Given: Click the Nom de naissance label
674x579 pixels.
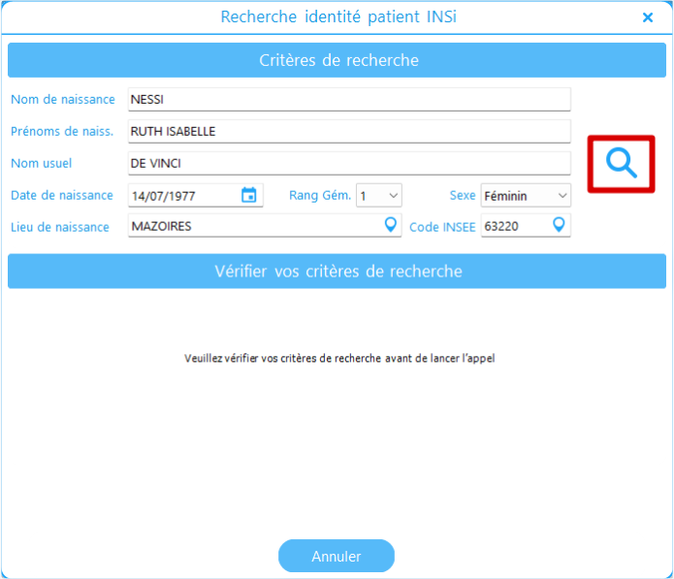Looking at the screenshot, I should [63, 99].
